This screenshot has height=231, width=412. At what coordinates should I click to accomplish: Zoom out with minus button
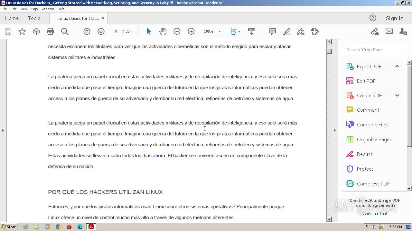pyautogui.click(x=177, y=31)
